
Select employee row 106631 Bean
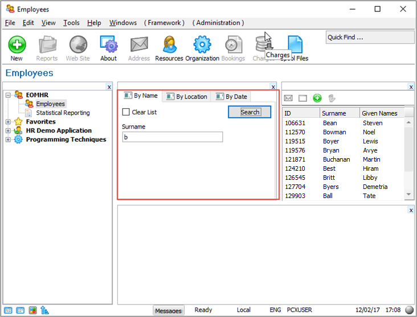pos(343,123)
